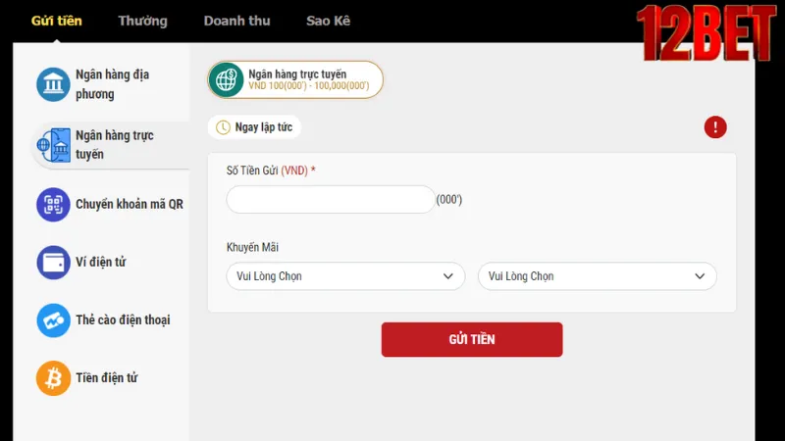Screen dimensions: 785x441
Task: Click the Số Tiền Gửi (VND) label
Action: coord(271,171)
